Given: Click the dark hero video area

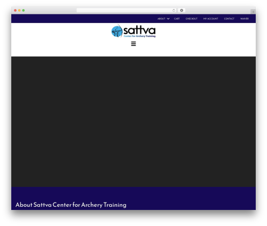Looking at the screenshot, I should pyautogui.click(x=133, y=122).
